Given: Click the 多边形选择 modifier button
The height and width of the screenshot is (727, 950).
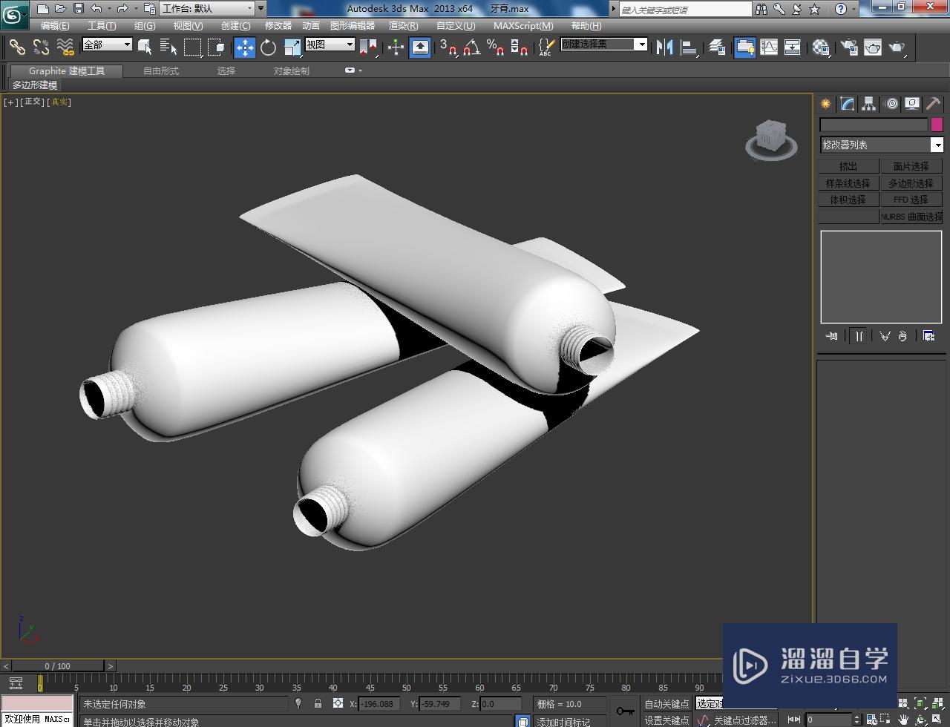Looking at the screenshot, I should 911,183.
